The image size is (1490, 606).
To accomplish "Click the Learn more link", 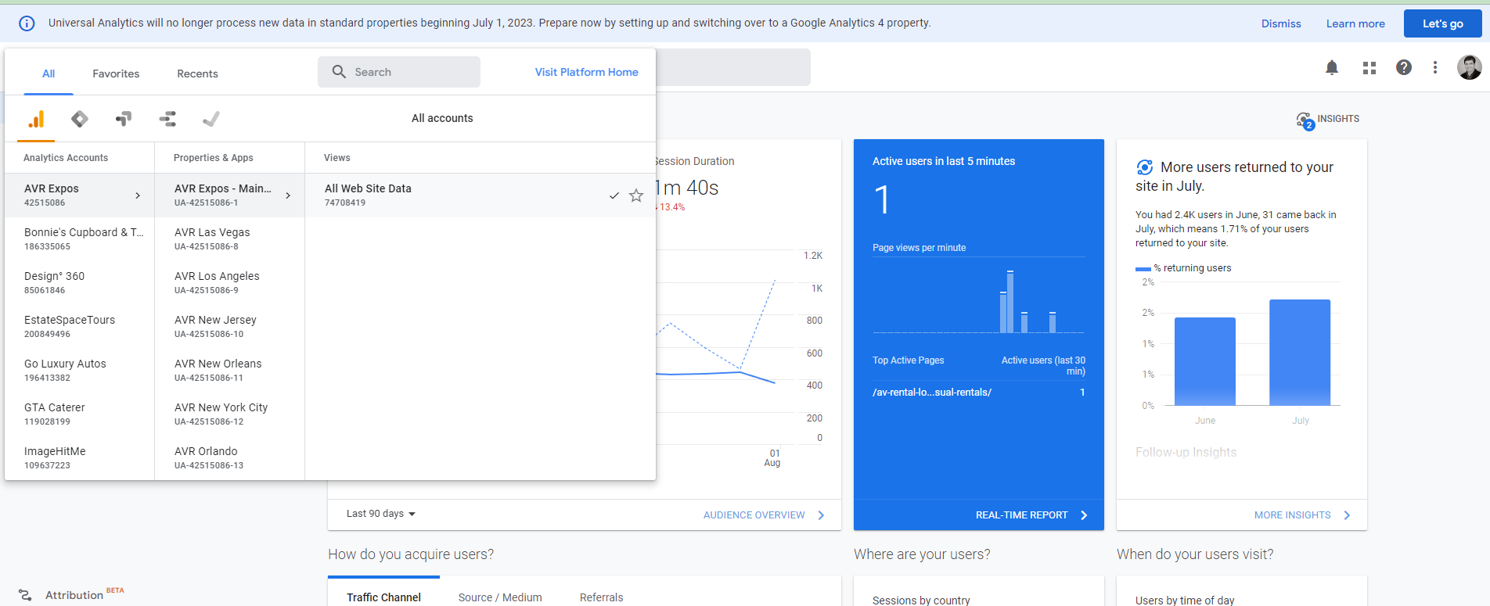I will (x=1355, y=23).
